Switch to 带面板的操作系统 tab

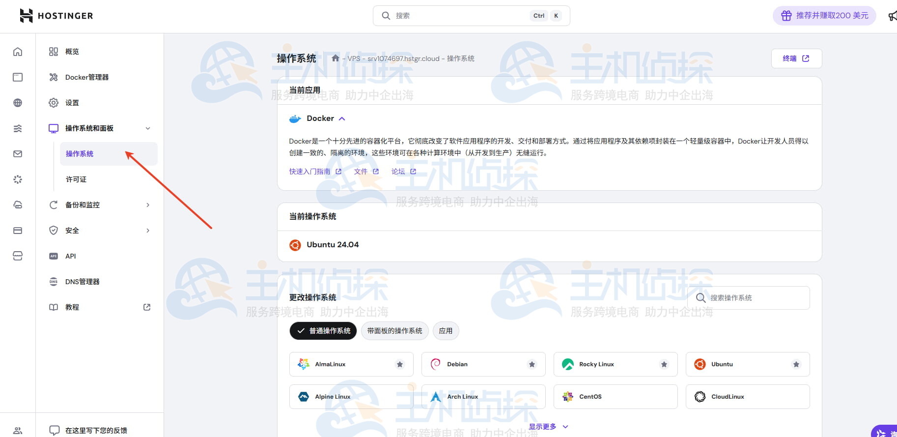(394, 331)
